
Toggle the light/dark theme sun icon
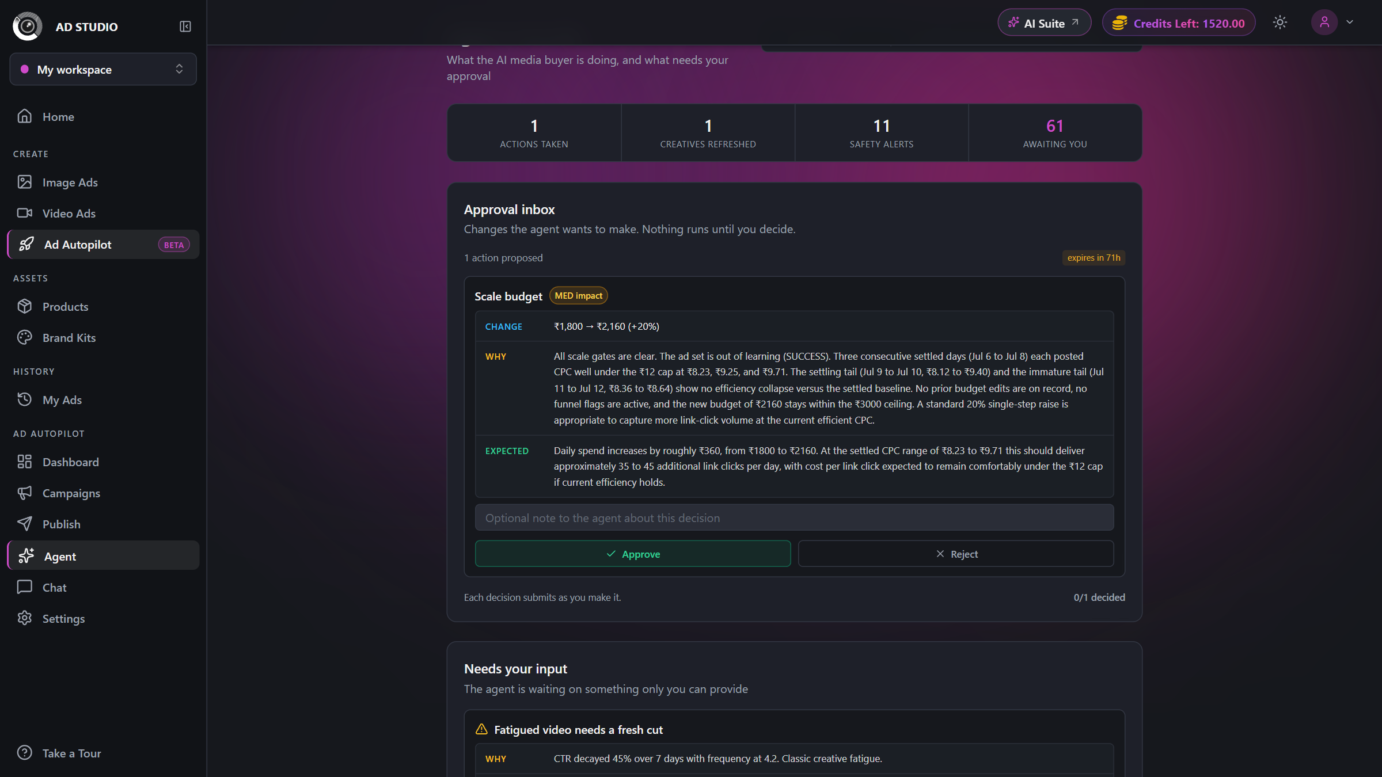[1280, 22]
